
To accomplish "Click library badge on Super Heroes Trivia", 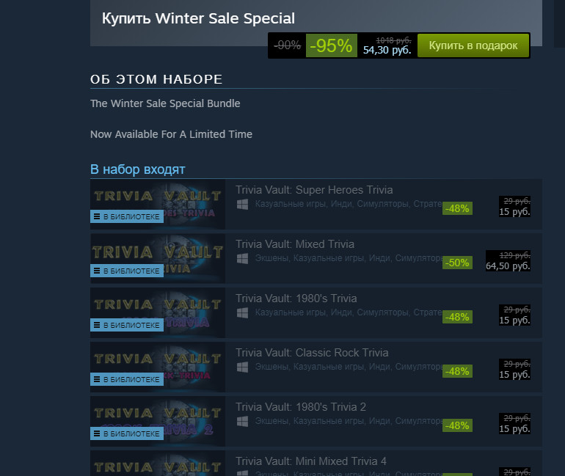I will pyautogui.click(x=127, y=216).
